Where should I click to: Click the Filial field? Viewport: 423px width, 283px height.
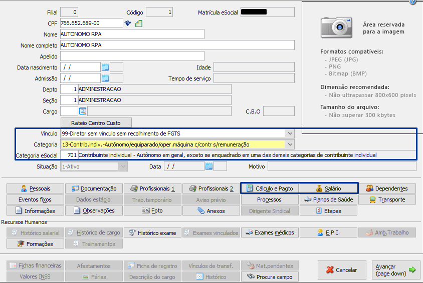[69, 12]
